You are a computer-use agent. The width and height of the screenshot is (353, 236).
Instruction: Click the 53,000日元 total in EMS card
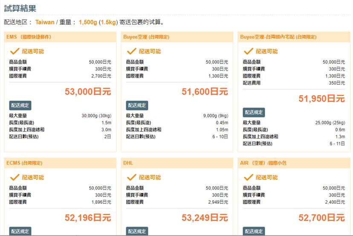point(88,91)
